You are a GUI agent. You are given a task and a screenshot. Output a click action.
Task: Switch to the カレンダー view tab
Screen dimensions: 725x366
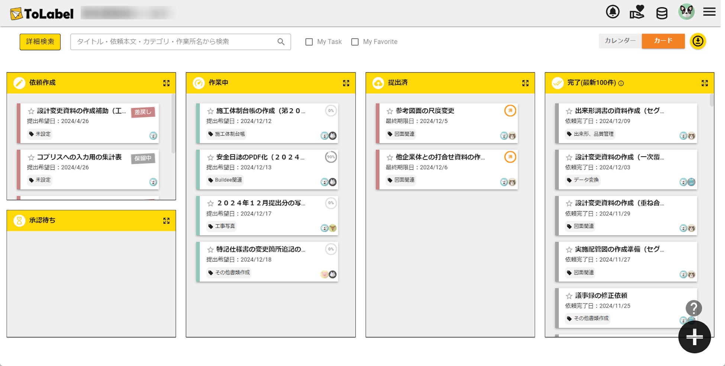620,41
